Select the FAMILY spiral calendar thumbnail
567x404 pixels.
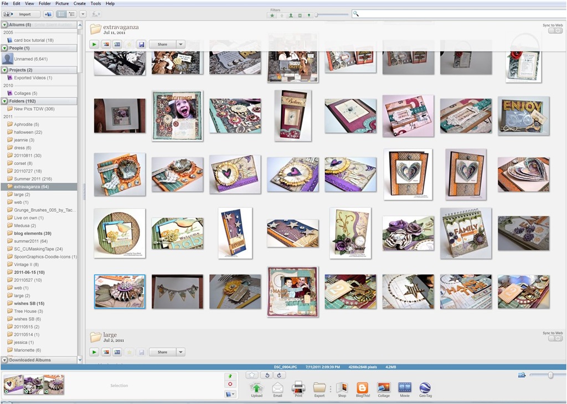tap(466, 233)
